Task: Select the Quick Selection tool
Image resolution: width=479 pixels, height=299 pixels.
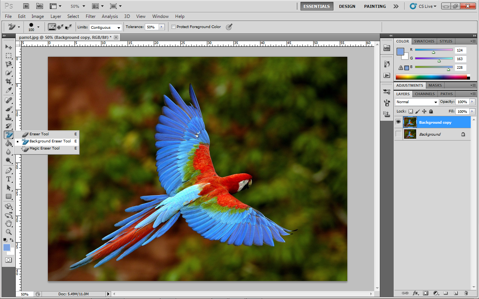Action: [9, 73]
